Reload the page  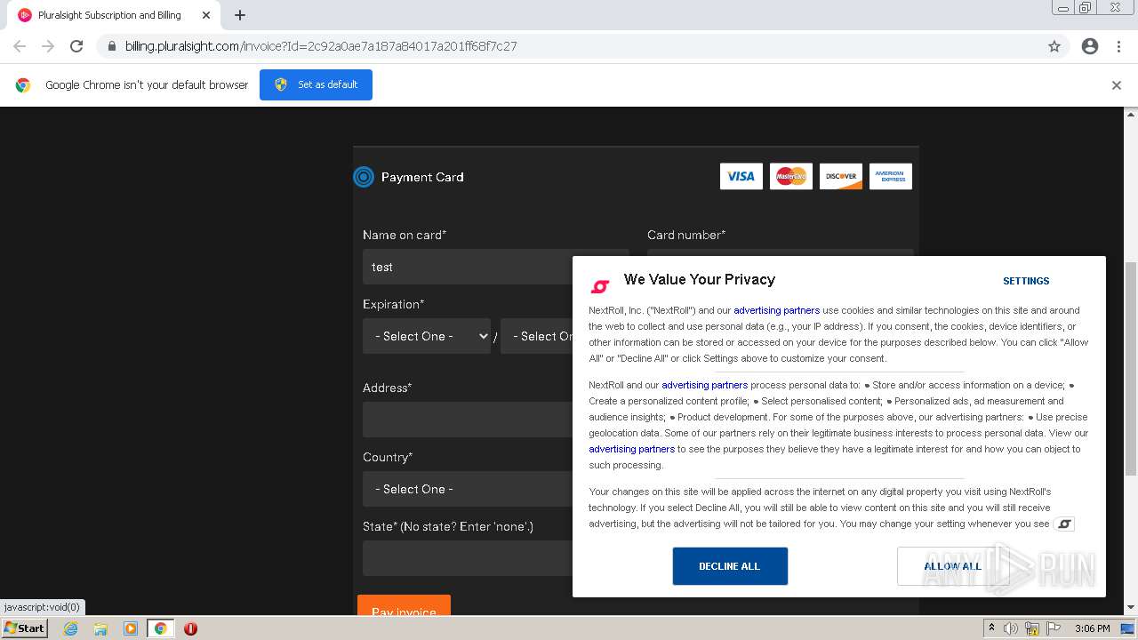tap(76, 46)
